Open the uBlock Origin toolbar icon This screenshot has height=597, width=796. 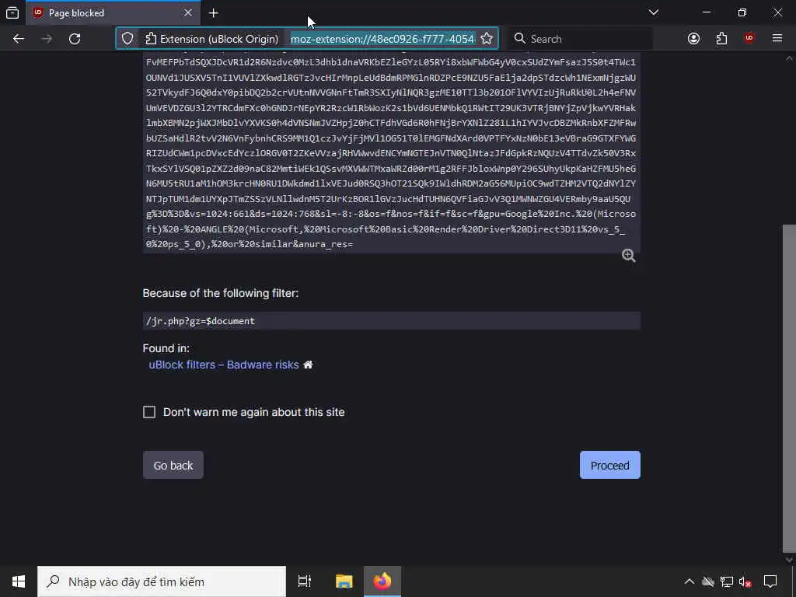[749, 39]
